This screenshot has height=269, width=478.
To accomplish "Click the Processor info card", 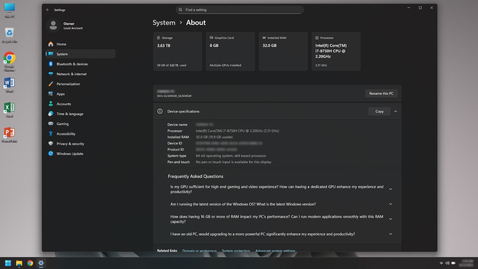I will point(336,51).
